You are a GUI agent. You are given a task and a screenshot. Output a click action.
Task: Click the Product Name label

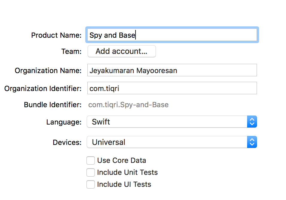point(56,35)
